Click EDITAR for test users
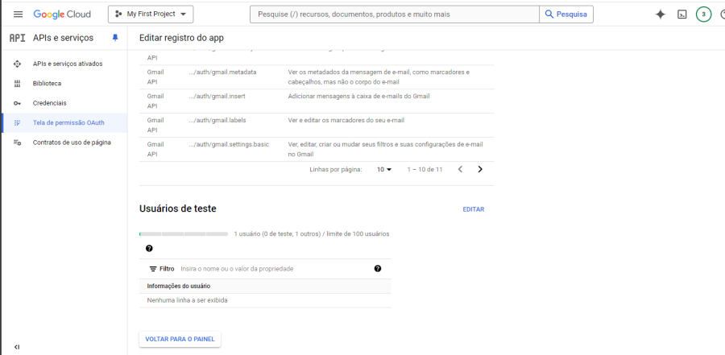This screenshot has height=355, width=725. (473, 209)
